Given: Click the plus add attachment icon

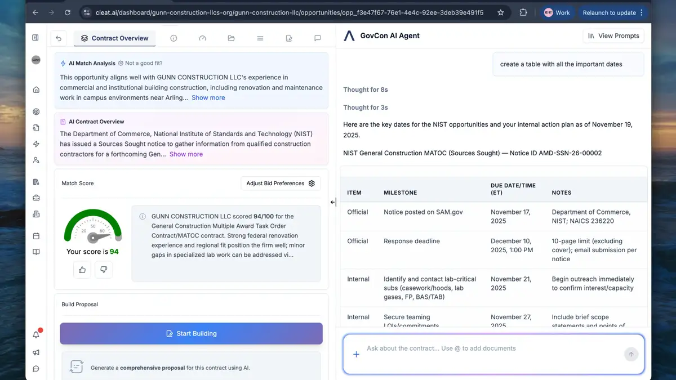Looking at the screenshot, I should click(356, 354).
